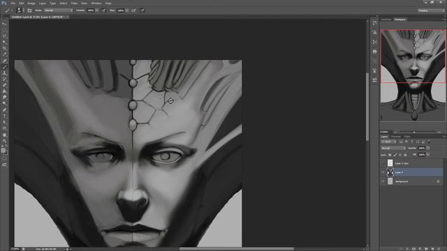Viewport: 447px width, 251px height.
Task: Toggle lock transparent pixels
Action: pos(390,155)
